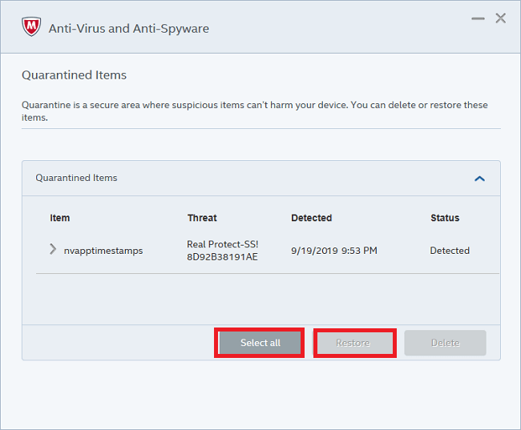Click the Quarantined Items page heading
Screen dimensions: 521x430
point(74,75)
